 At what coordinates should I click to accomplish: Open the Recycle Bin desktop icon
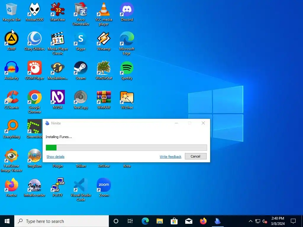pyautogui.click(x=12, y=12)
